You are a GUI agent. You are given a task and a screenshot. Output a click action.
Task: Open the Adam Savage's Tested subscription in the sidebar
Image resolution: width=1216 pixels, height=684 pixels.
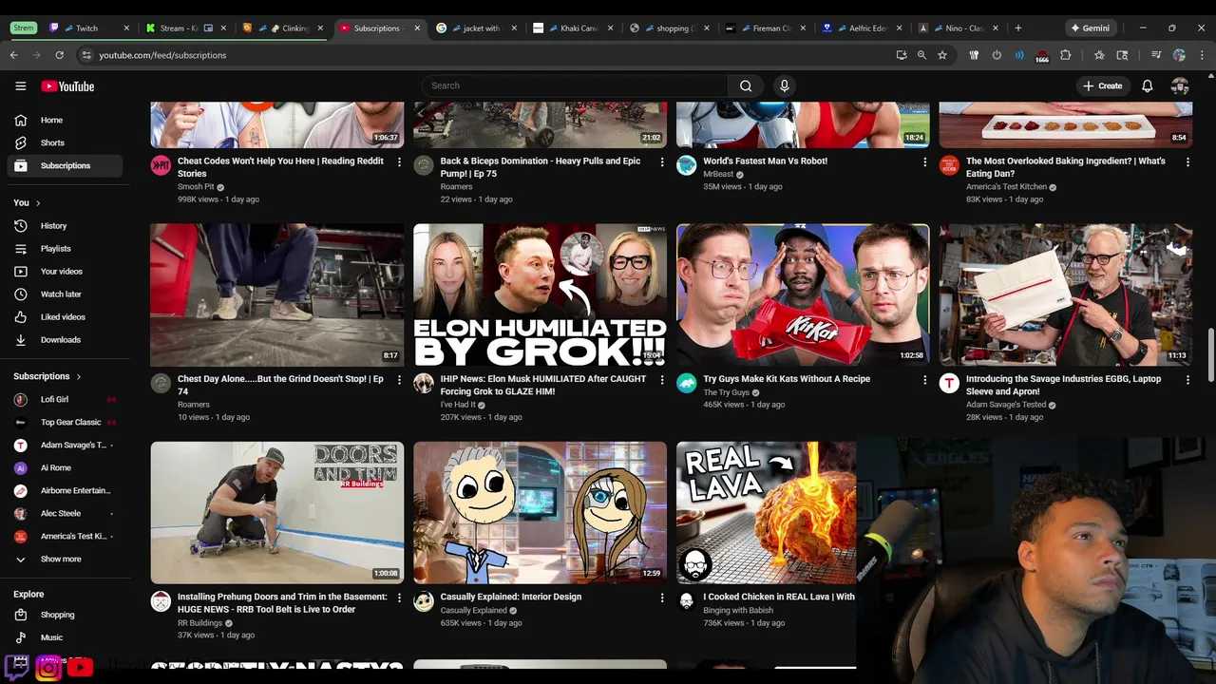coord(65,446)
